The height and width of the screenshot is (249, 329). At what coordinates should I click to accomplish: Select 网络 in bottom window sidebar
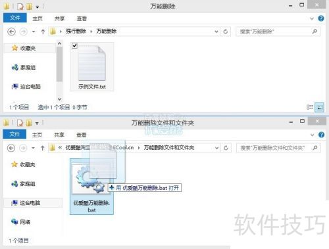pos(21,222)
